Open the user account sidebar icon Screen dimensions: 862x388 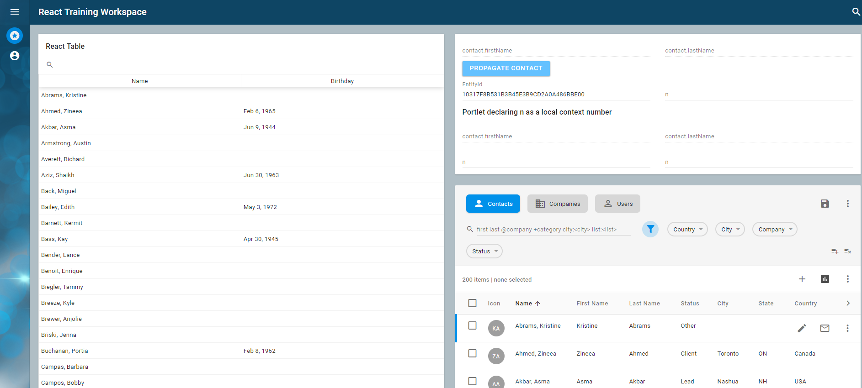click(x=15, y=56)
